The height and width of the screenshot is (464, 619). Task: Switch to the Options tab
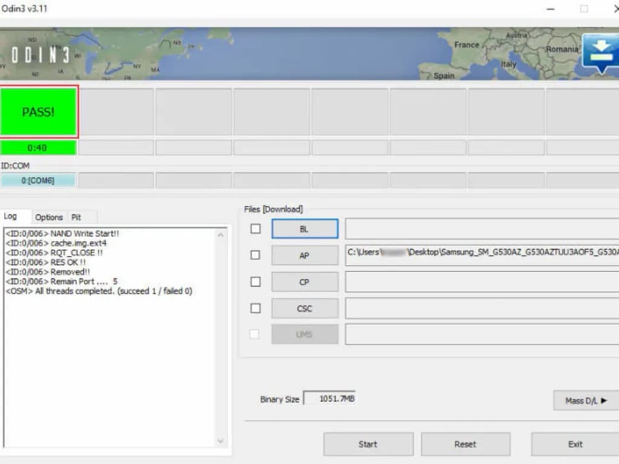[49, 217]
